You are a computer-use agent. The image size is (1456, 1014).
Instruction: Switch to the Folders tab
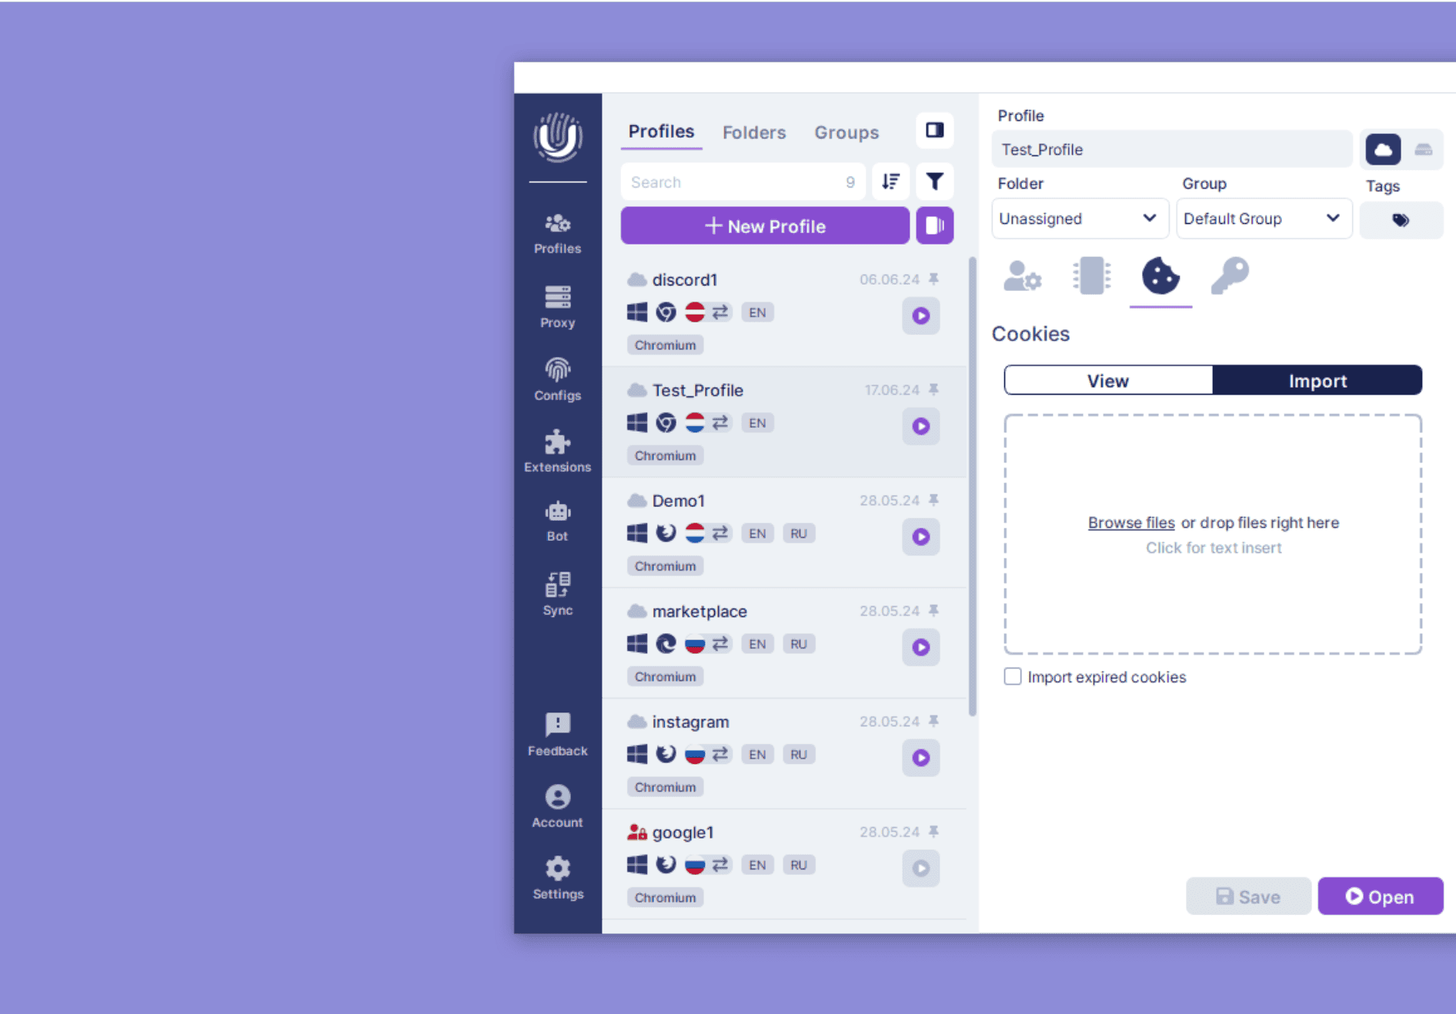click(x=753, y=132)
